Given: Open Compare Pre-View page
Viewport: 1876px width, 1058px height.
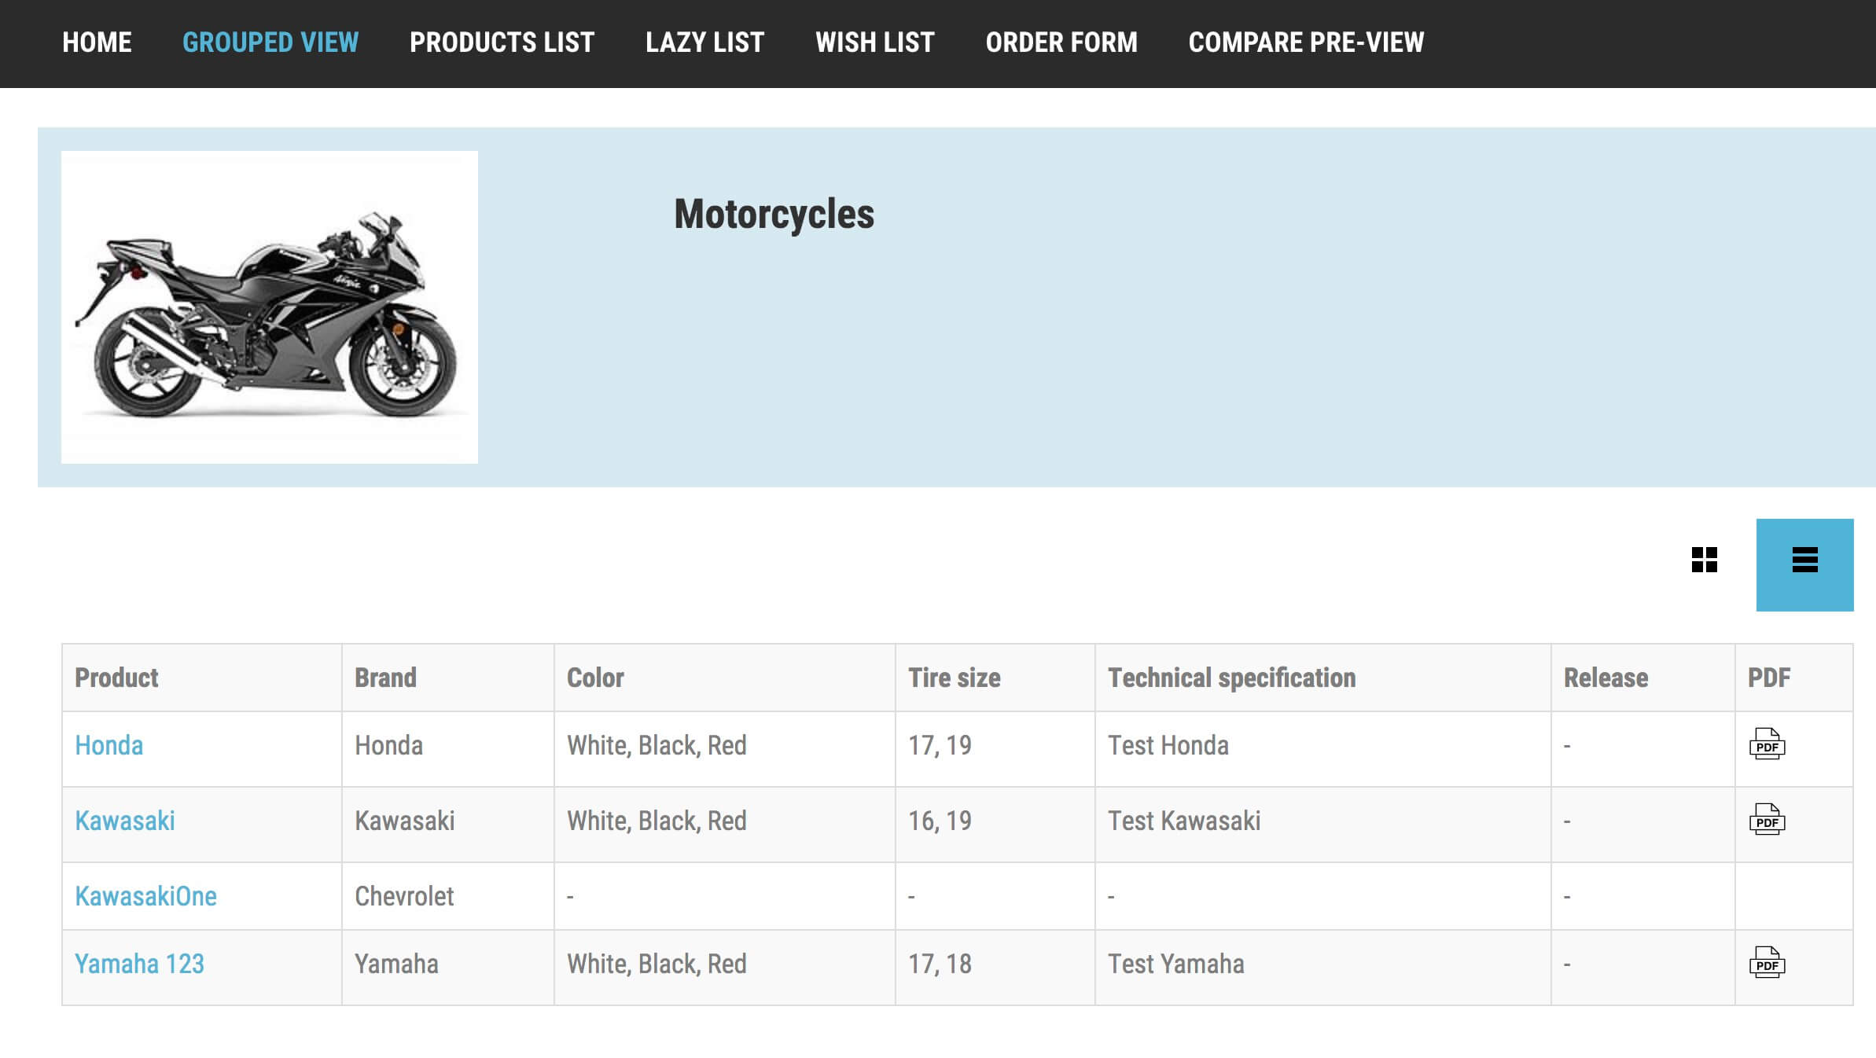Looking at the screenshot, I should pyautogui.click(x=1306, y=42).
